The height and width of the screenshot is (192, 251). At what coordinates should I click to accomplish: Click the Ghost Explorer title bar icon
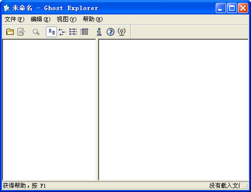[x=7, y=8]
